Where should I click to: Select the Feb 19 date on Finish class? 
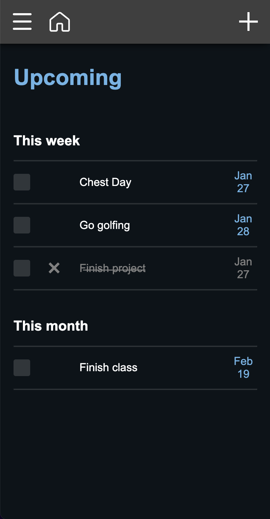pos(243,367)
